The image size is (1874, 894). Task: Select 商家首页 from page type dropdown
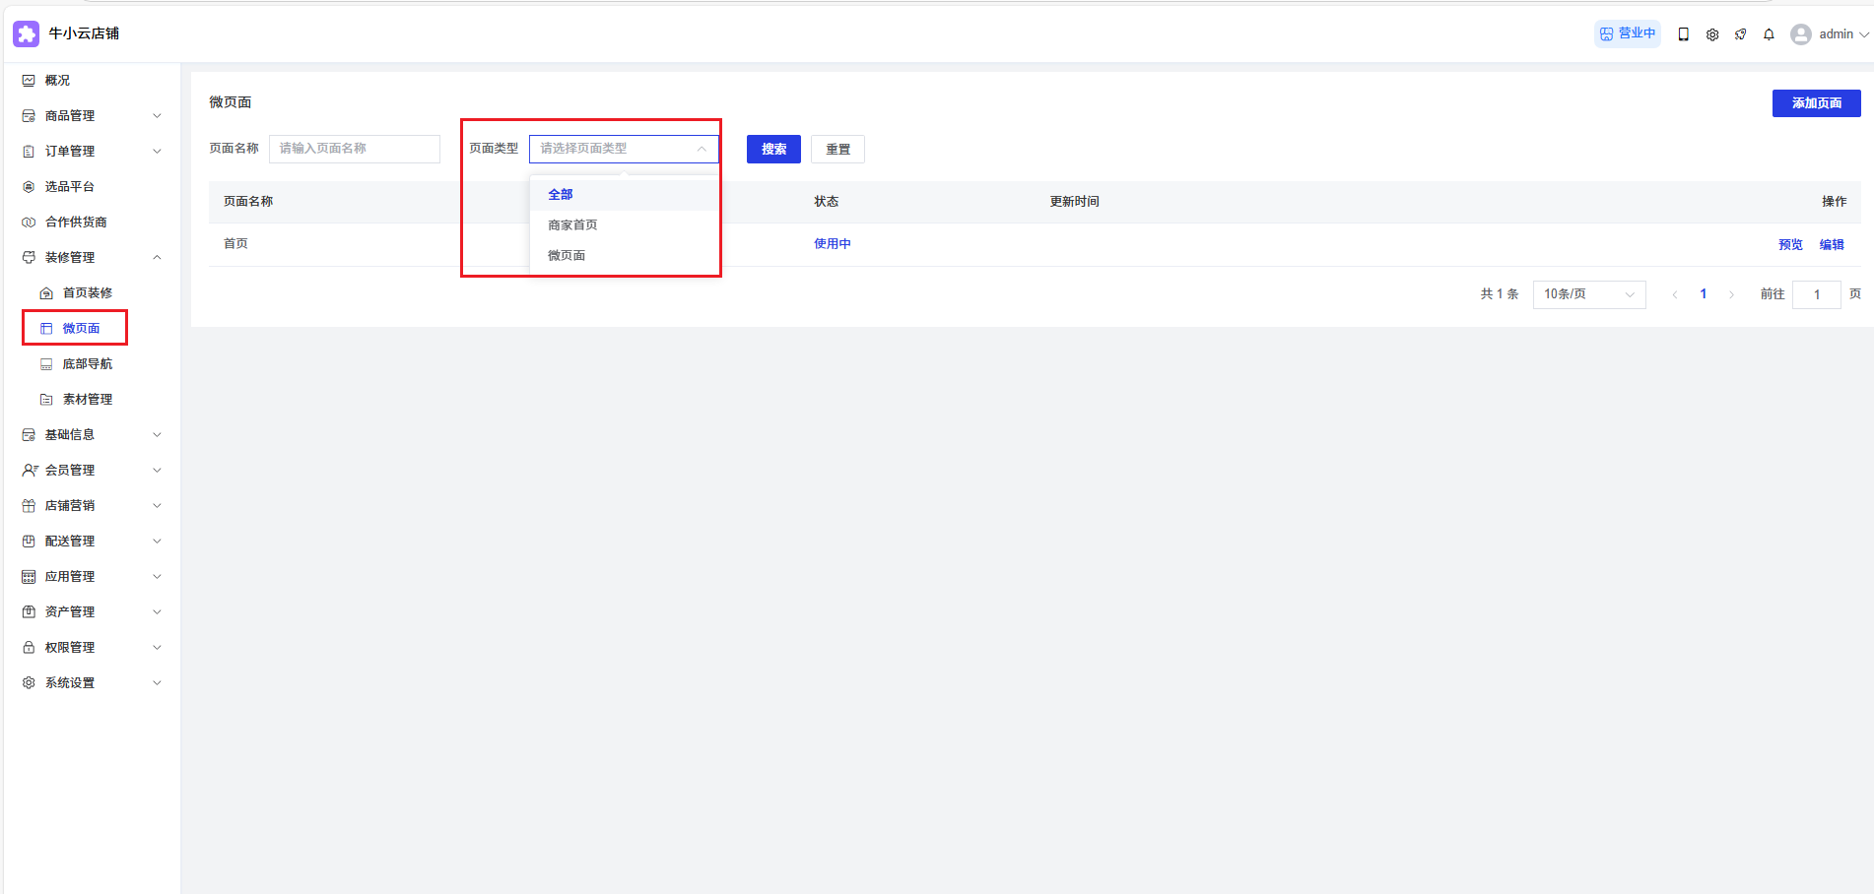pyautogui.click(x=572, y=225)
